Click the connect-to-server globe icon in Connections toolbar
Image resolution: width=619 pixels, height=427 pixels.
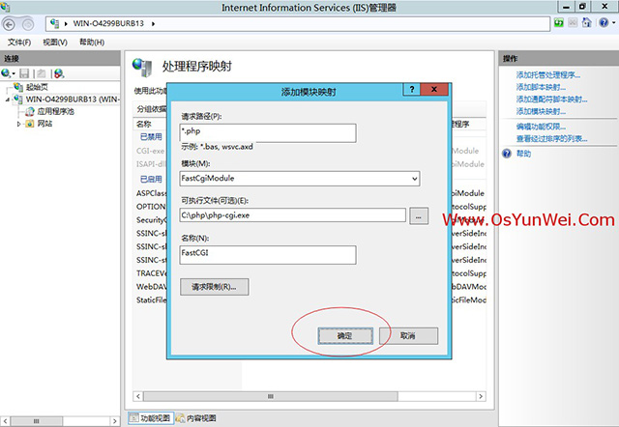point(59,73)
